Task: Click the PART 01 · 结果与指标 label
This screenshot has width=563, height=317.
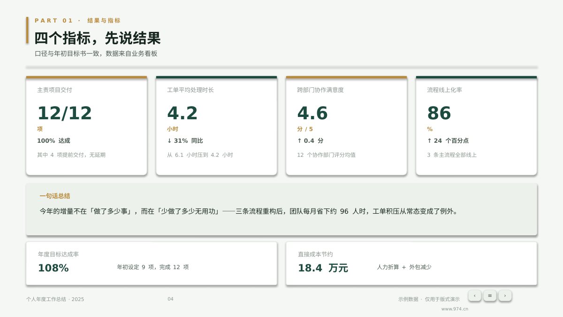Action: click(x=77, y=21)
